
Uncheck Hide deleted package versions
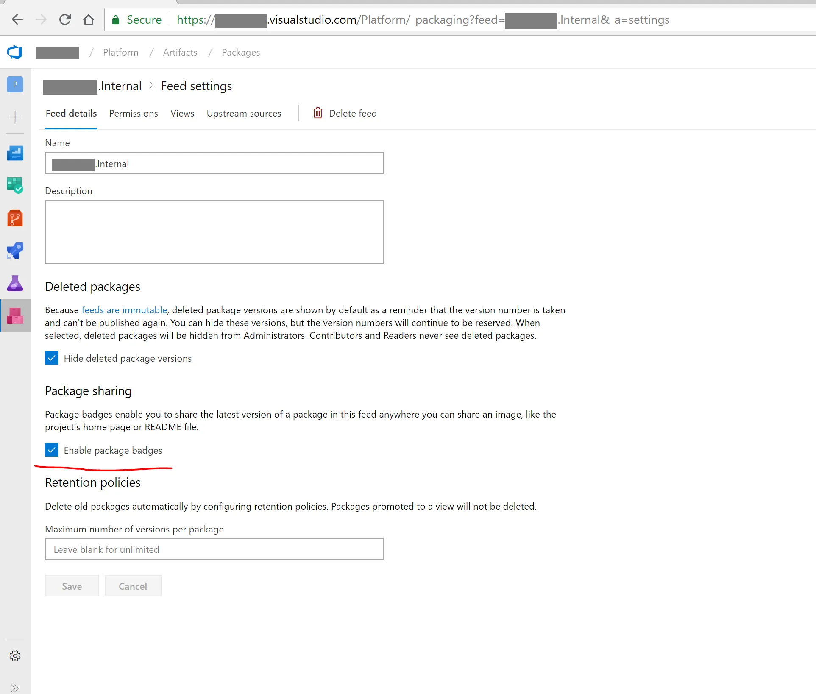tap(52, 358)
